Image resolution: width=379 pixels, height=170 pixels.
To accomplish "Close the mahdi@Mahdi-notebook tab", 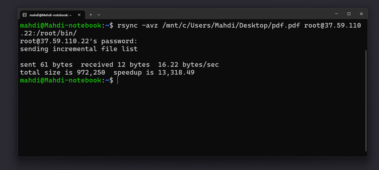I will pyautogui.click(x=79, y=15).
